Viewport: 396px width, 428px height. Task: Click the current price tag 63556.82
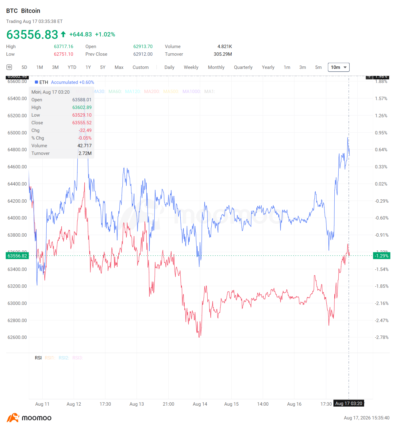click(x=17, y=256)
